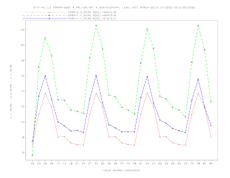
Task: Click x-axis tick label 03
Action: [x=39, y=163]
